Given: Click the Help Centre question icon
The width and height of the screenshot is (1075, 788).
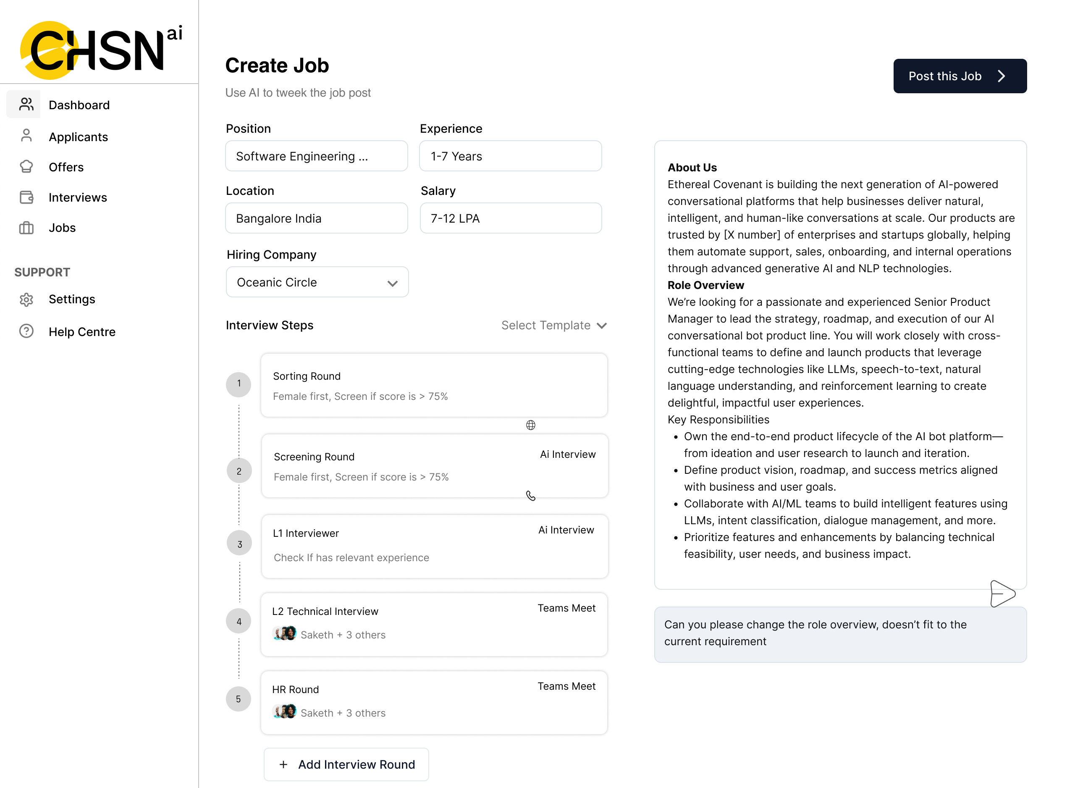Looking at the screenshot, I should coord(26,331).
